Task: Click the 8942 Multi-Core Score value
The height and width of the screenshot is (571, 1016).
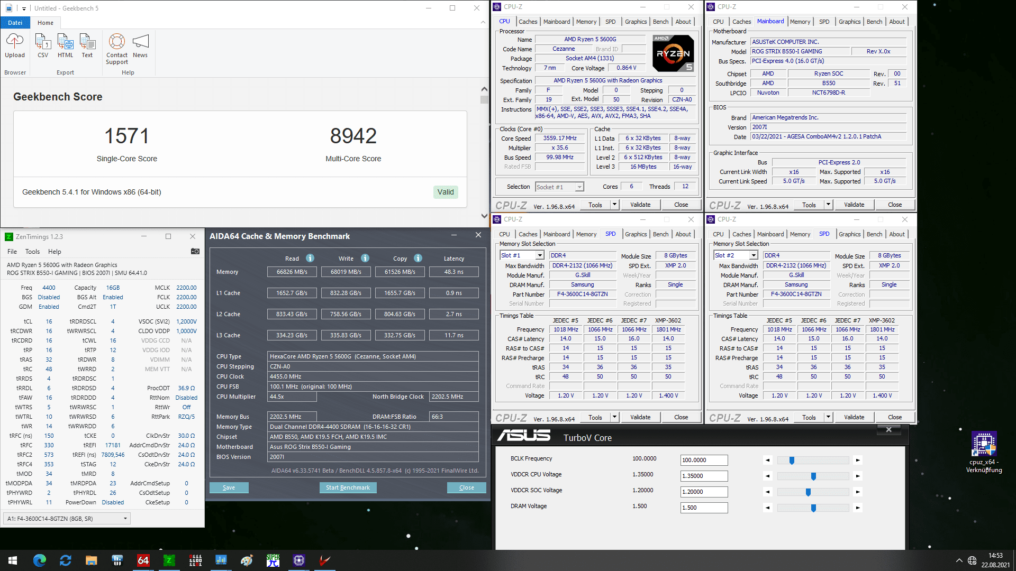Action: [353, 136]
